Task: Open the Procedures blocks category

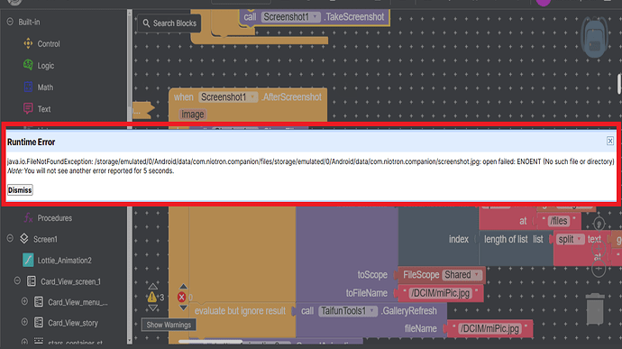Action: click(x=48, y=217)
